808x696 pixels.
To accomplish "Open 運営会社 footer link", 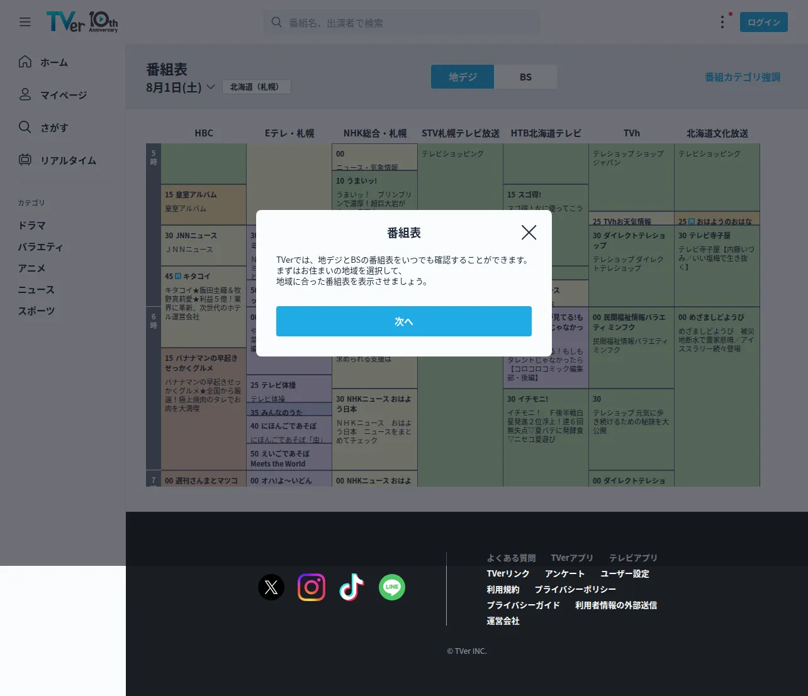I will 503,621.
